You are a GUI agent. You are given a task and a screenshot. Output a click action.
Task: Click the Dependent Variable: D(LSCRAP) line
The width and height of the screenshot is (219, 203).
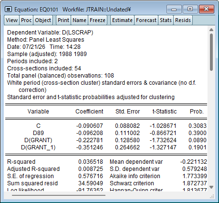click(50, 33)
